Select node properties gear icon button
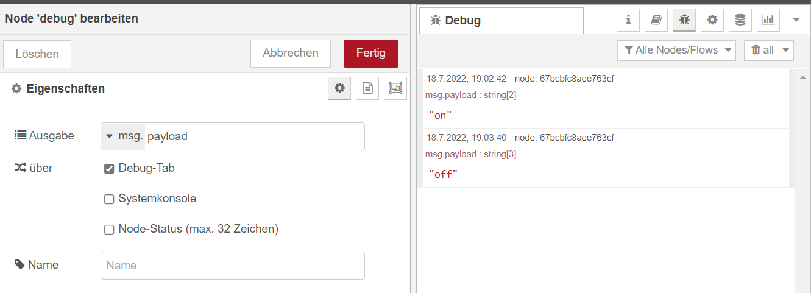 point(339,88)
